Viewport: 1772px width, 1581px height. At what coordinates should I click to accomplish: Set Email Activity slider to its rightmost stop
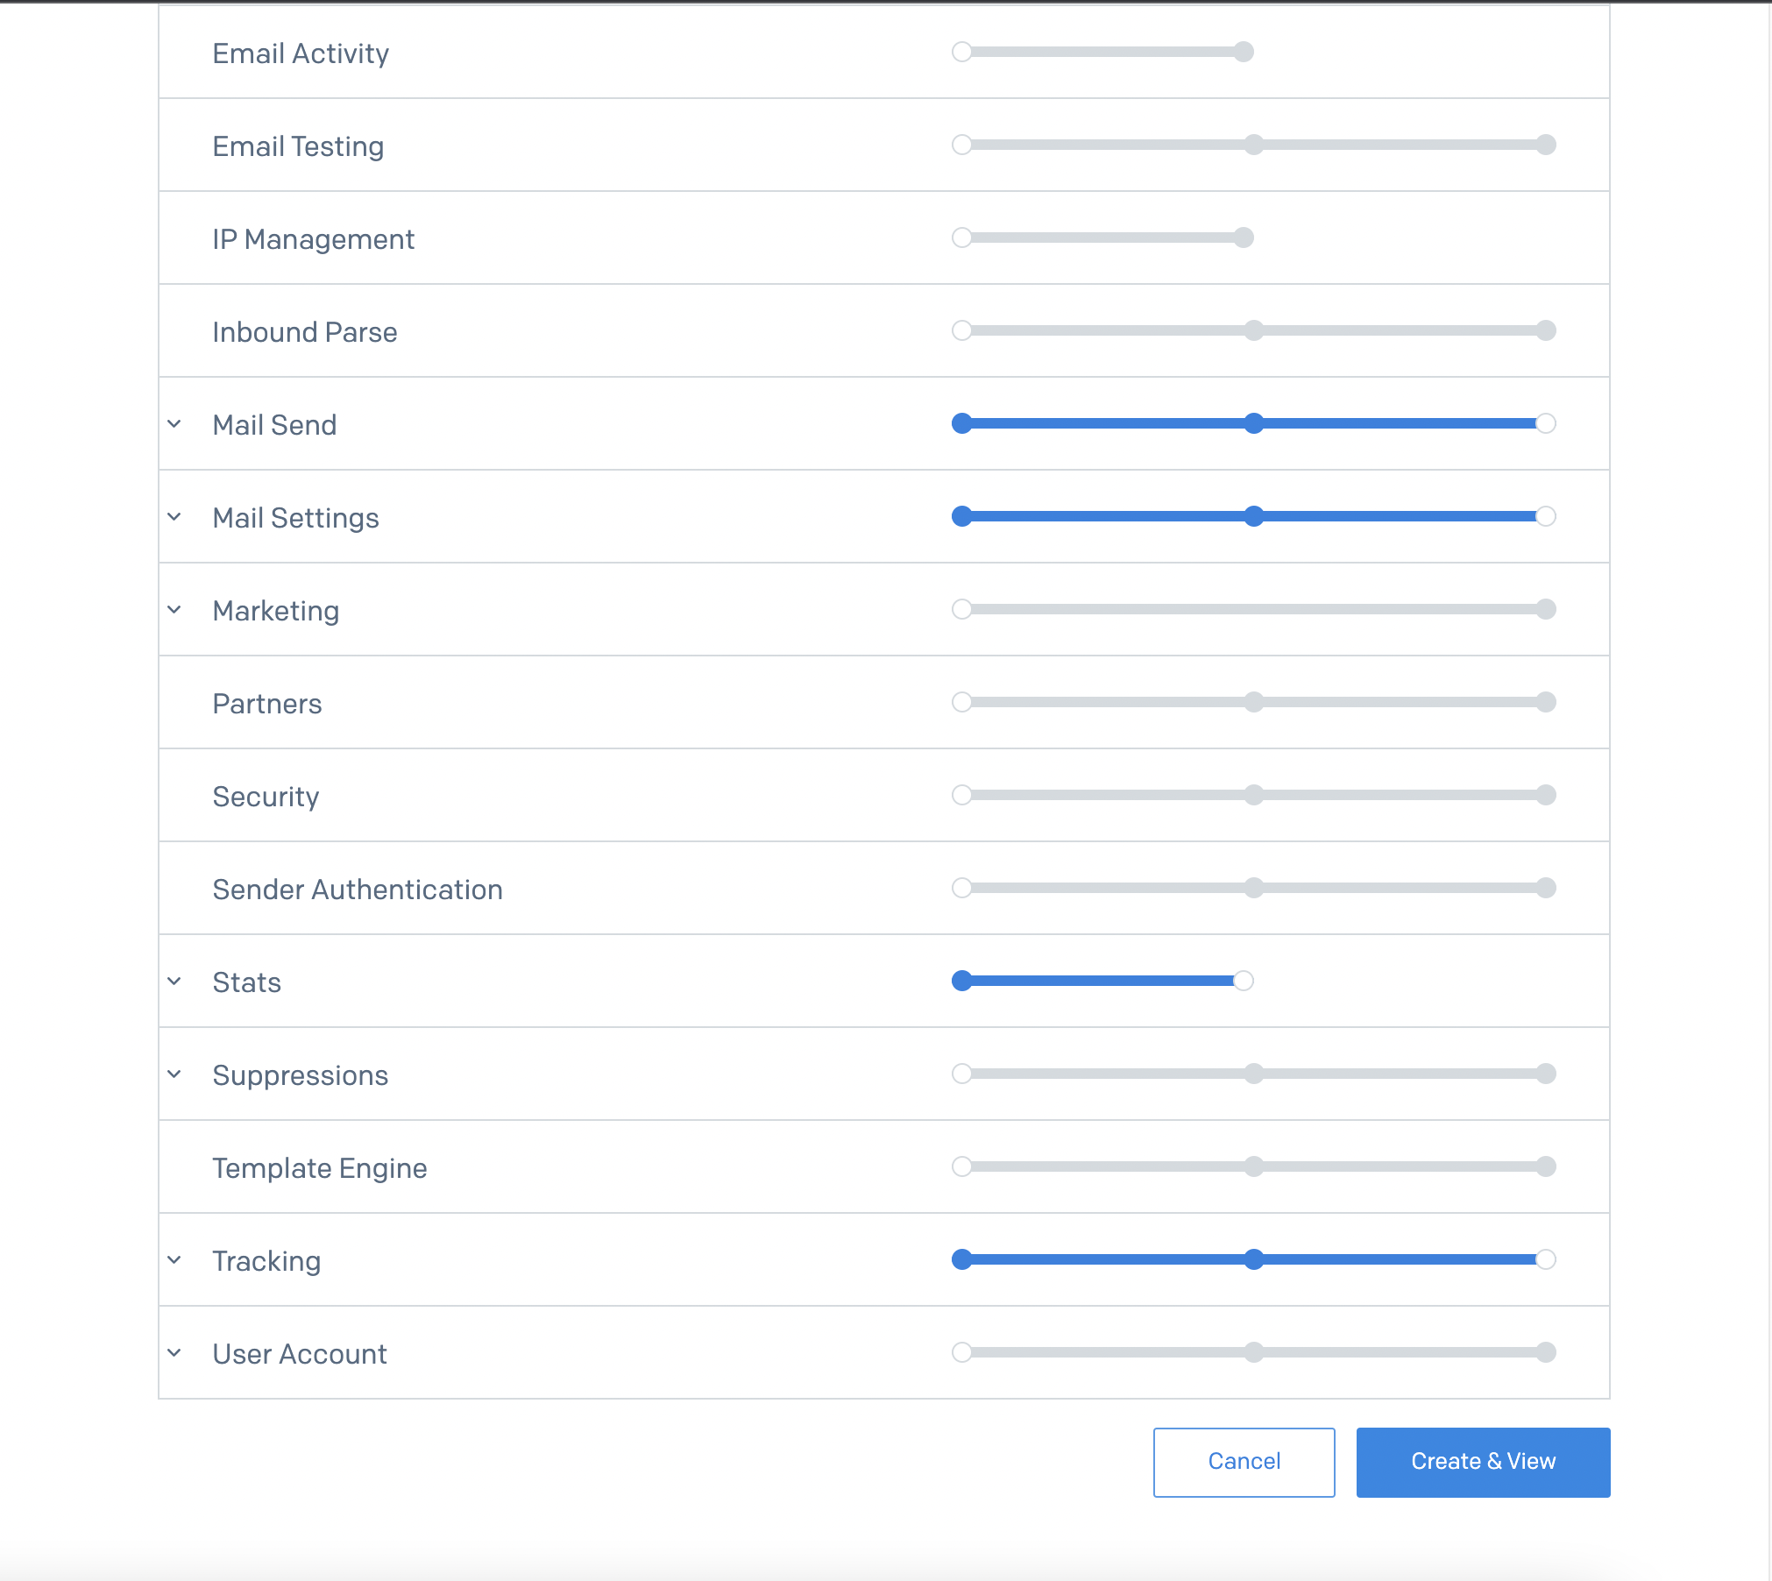pos(1244,52)
